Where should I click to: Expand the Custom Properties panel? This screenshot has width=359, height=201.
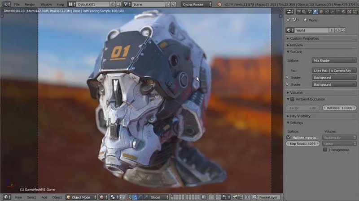tap(304, 38)
